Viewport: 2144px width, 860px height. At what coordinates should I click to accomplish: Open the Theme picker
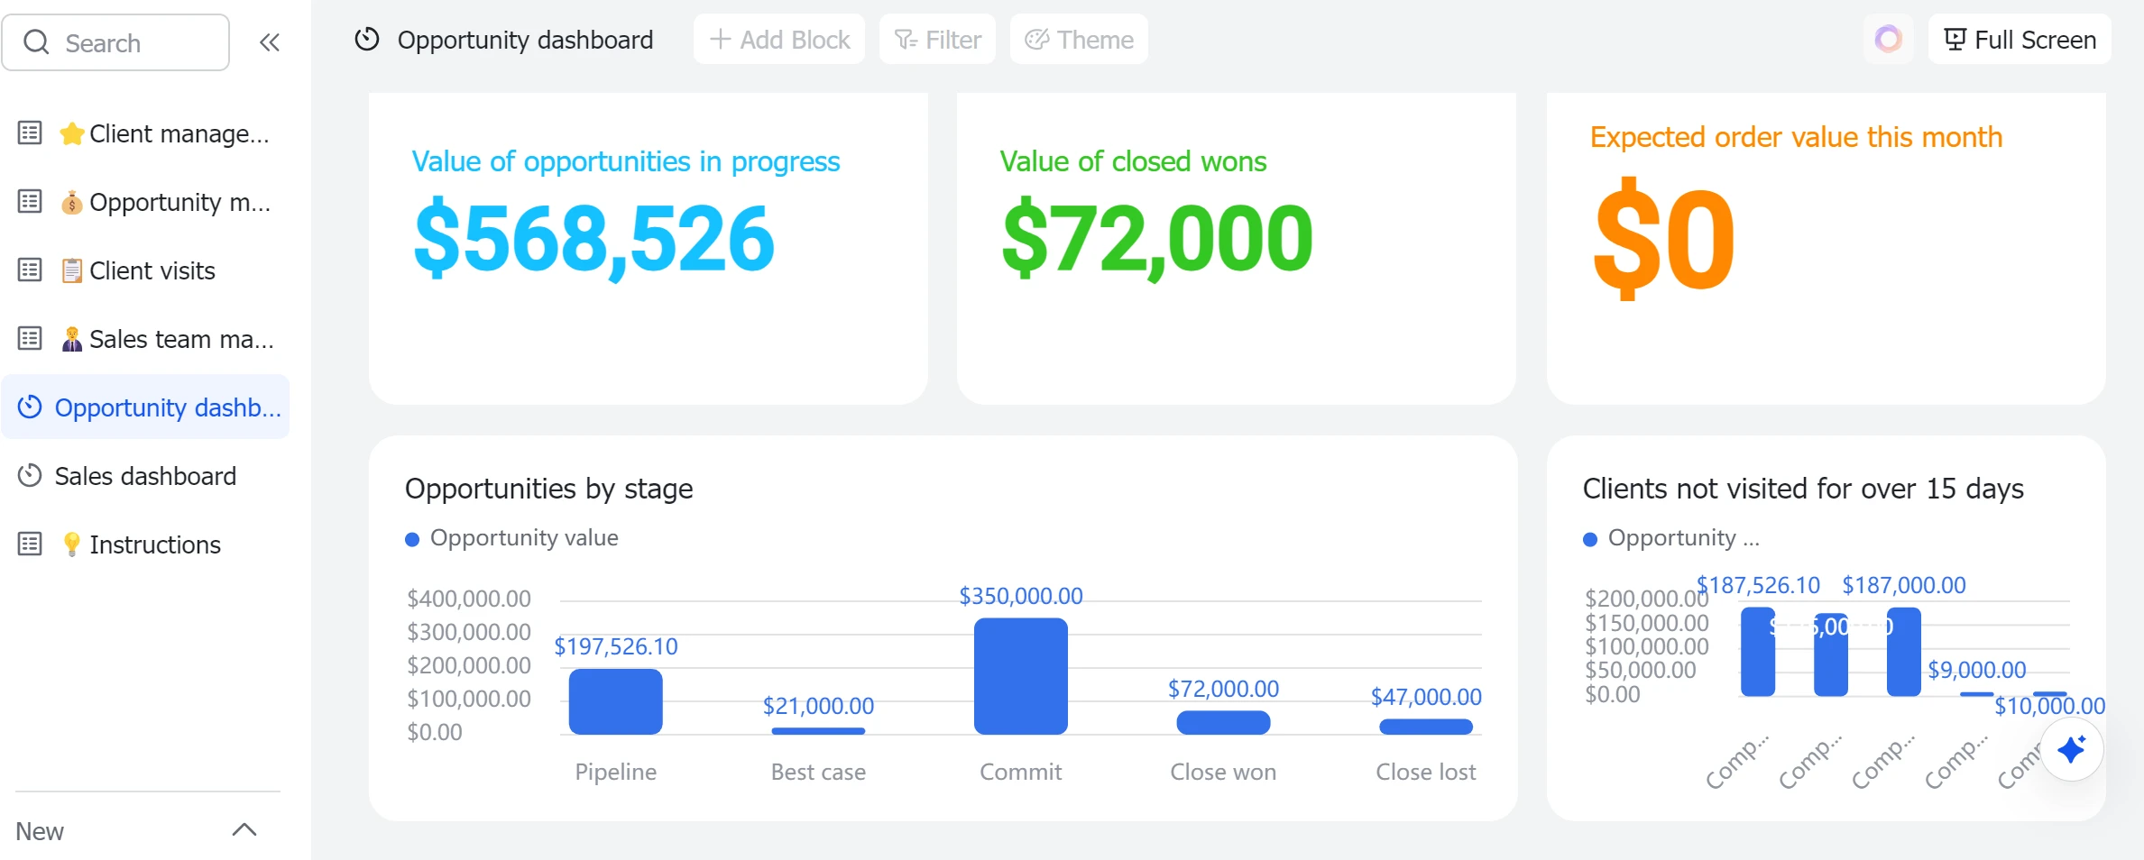pyautogui.click(x=1079, y=40)
